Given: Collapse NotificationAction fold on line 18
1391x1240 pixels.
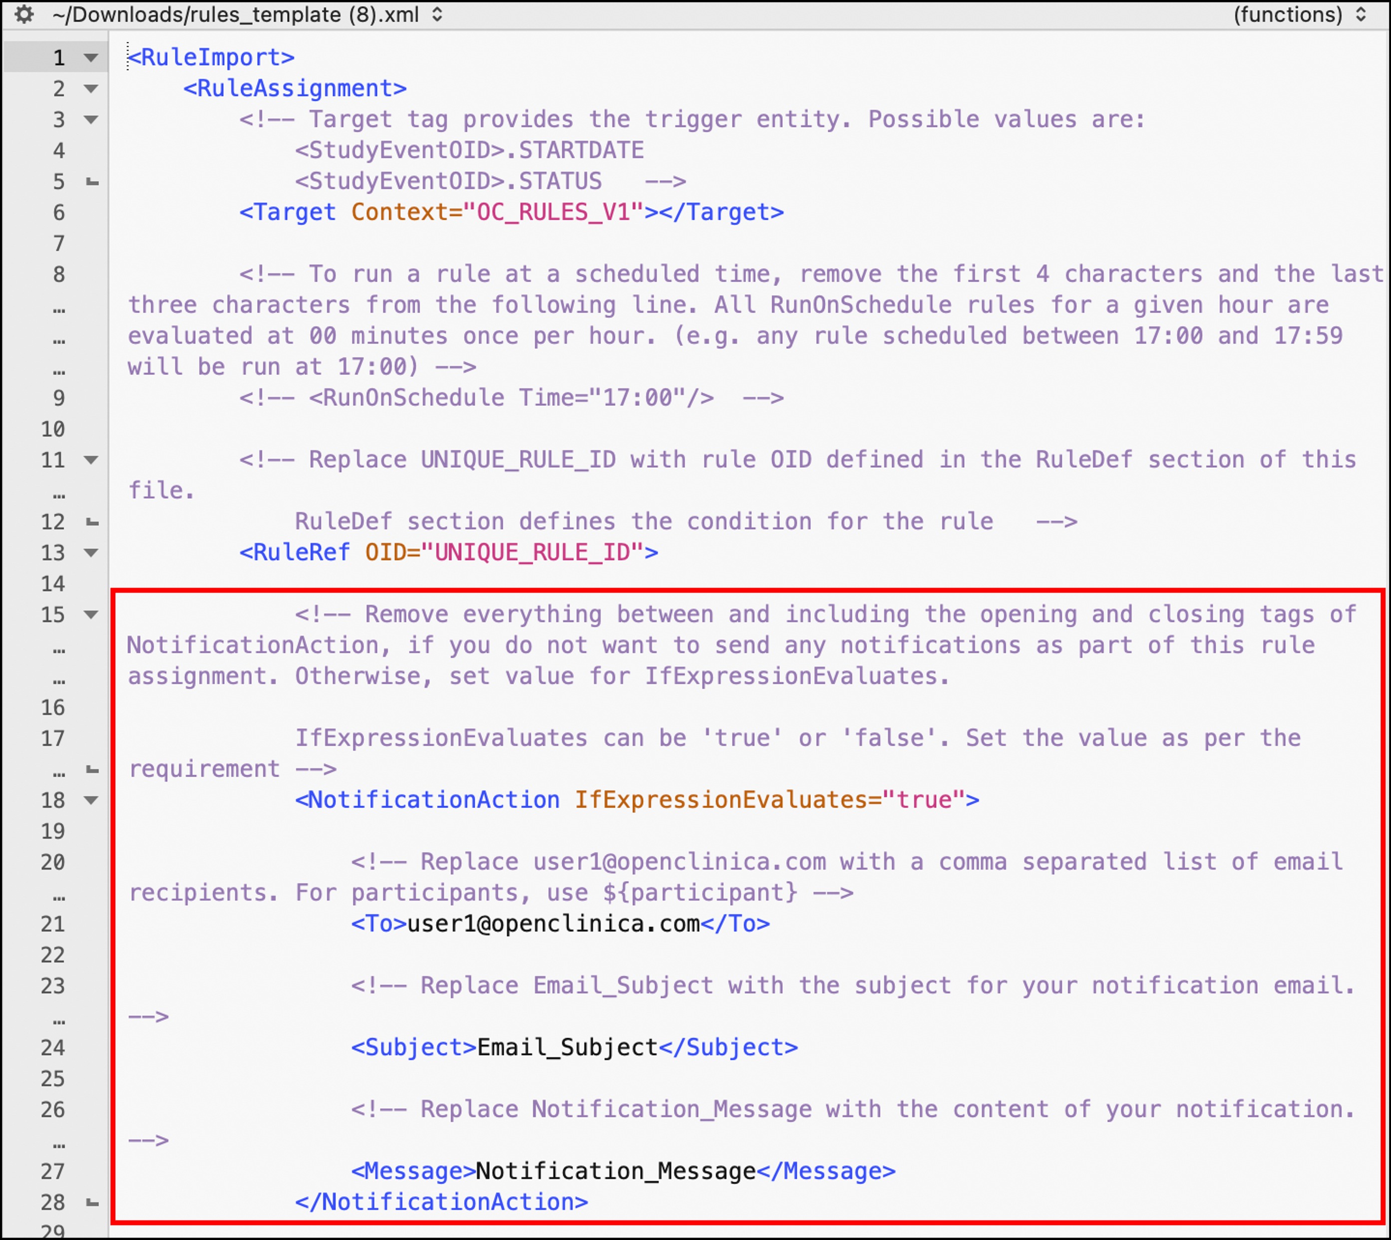Looking at the screenshot, I should tap(91, 800).
